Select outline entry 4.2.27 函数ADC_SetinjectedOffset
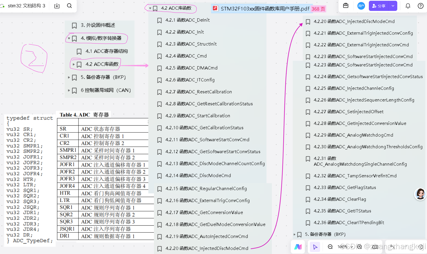 coord(349,112)
